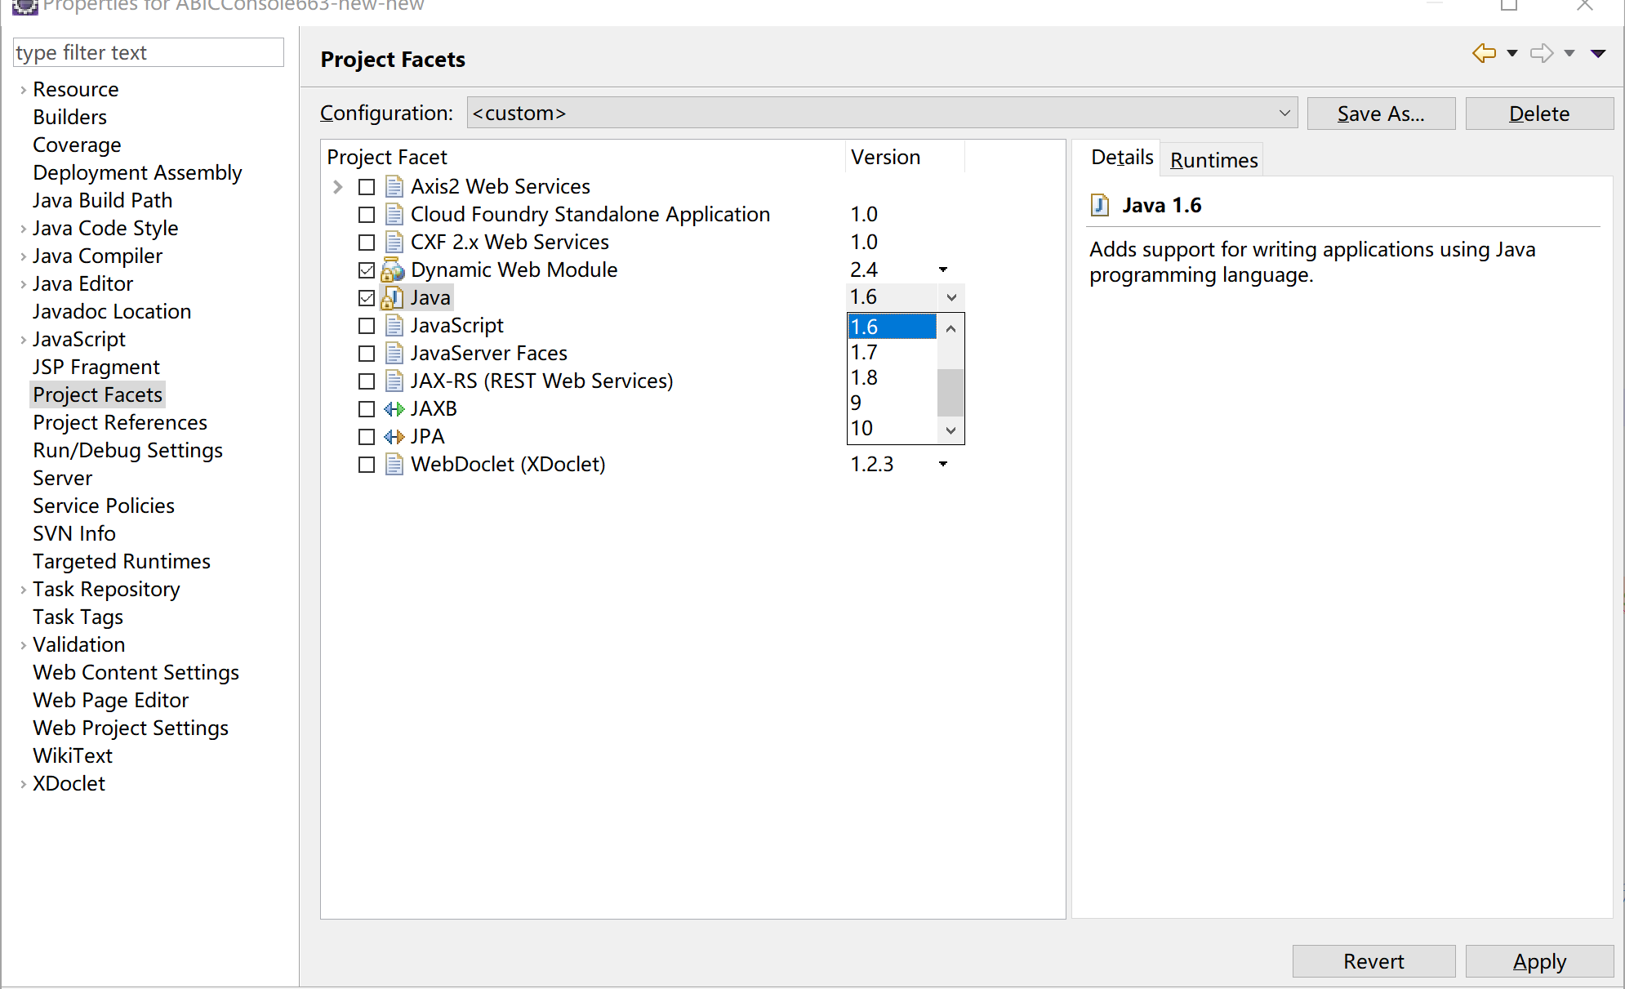Viewport: 1625px width, 989px height.
Task: Click the WebDoclet facet document icon
Action: [x=394, y=465]
